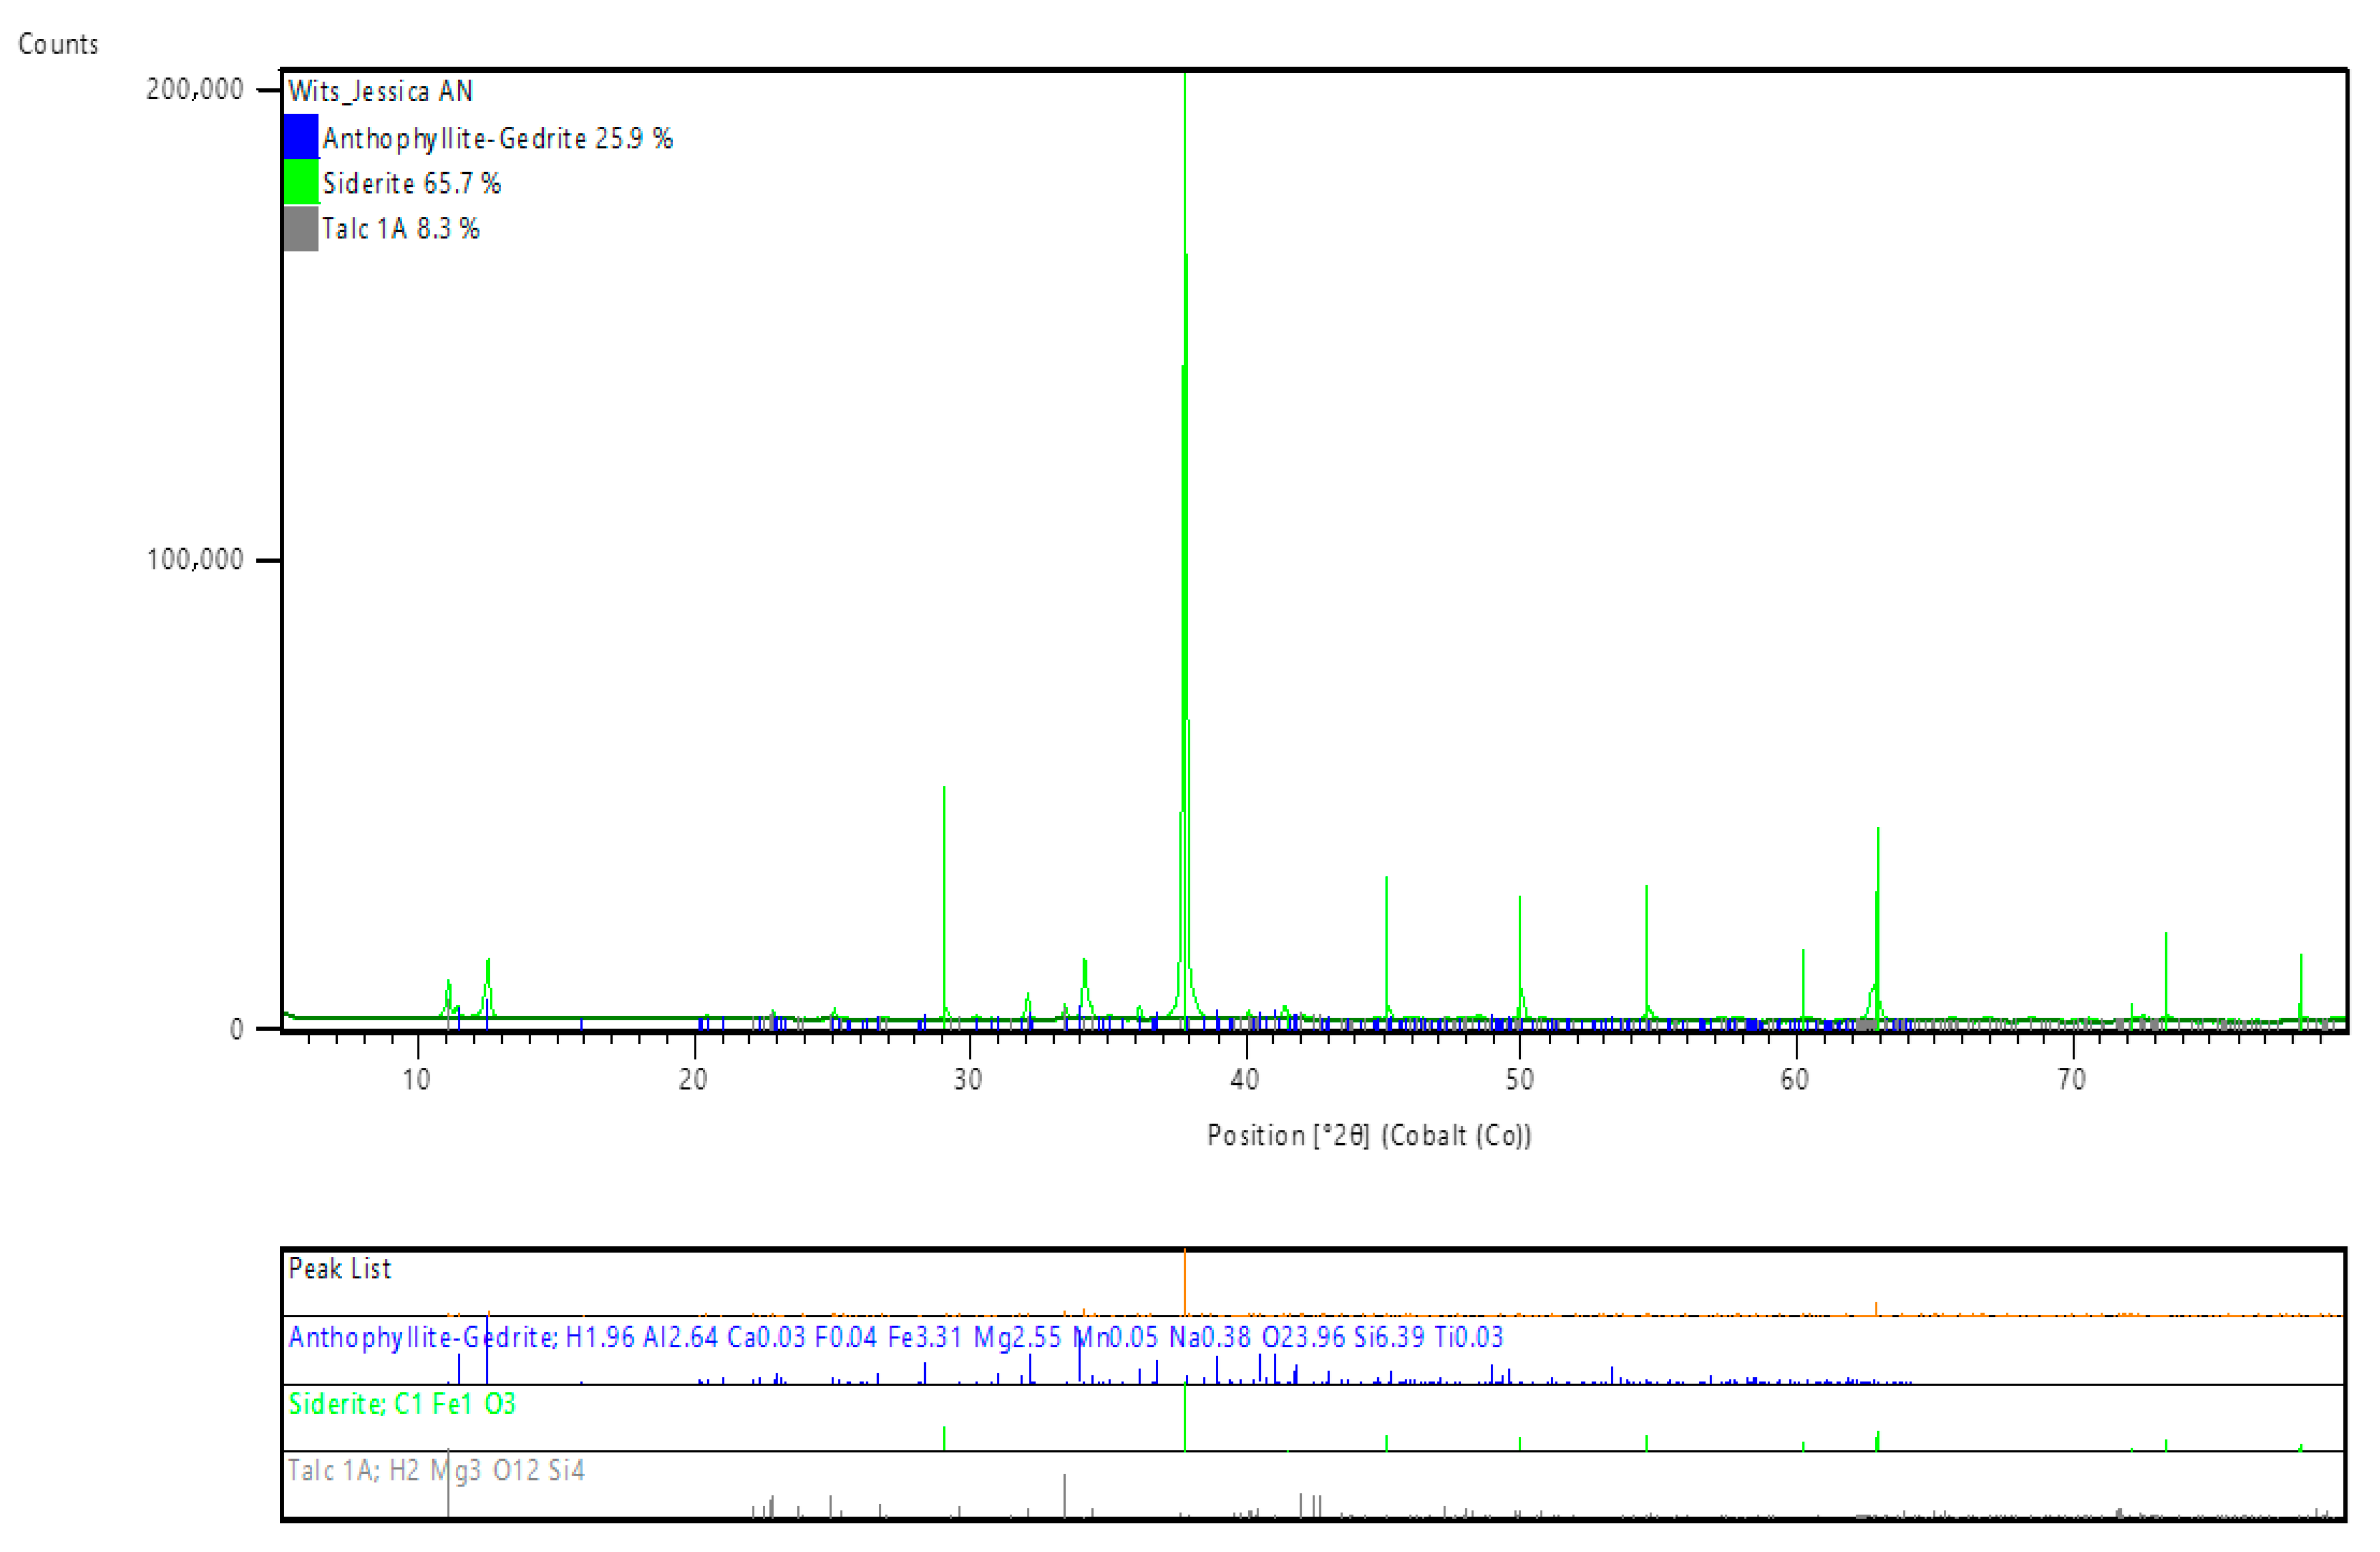Screen dimensions: 2380x1552
Task: Click the 60 x-axis tick label
Action: point(1796,1079)
